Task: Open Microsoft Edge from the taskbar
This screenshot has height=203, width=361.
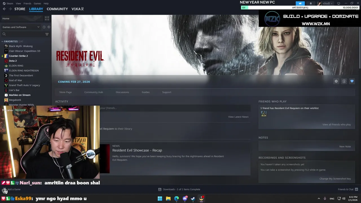Action: click(x=177, y=198)
